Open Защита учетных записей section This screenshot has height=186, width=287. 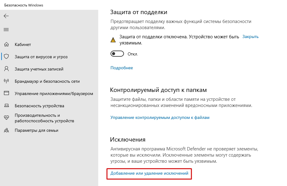pos(39,69)
